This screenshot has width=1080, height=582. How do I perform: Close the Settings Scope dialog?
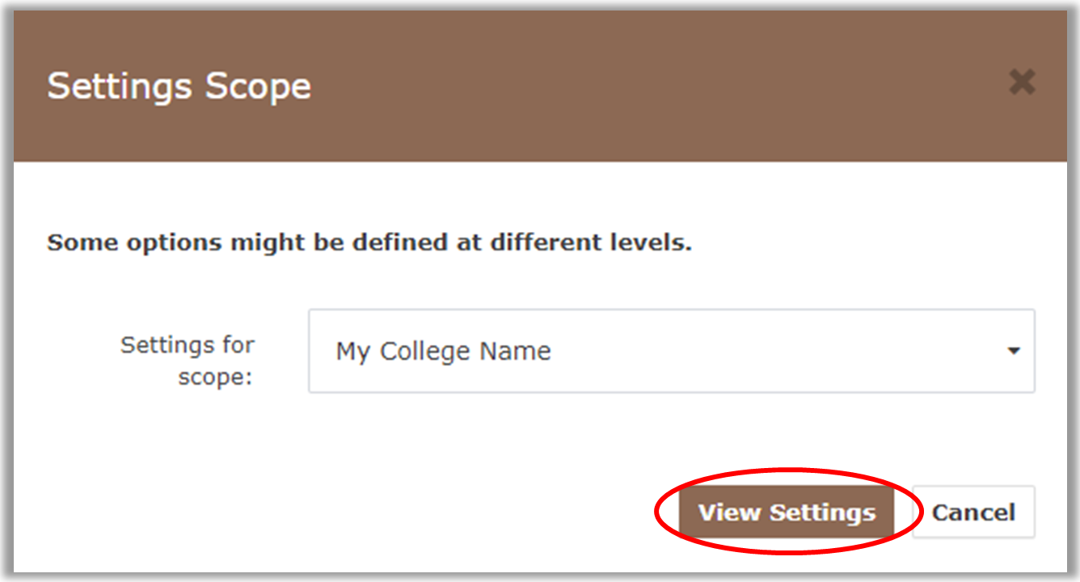pos(1022,82)
